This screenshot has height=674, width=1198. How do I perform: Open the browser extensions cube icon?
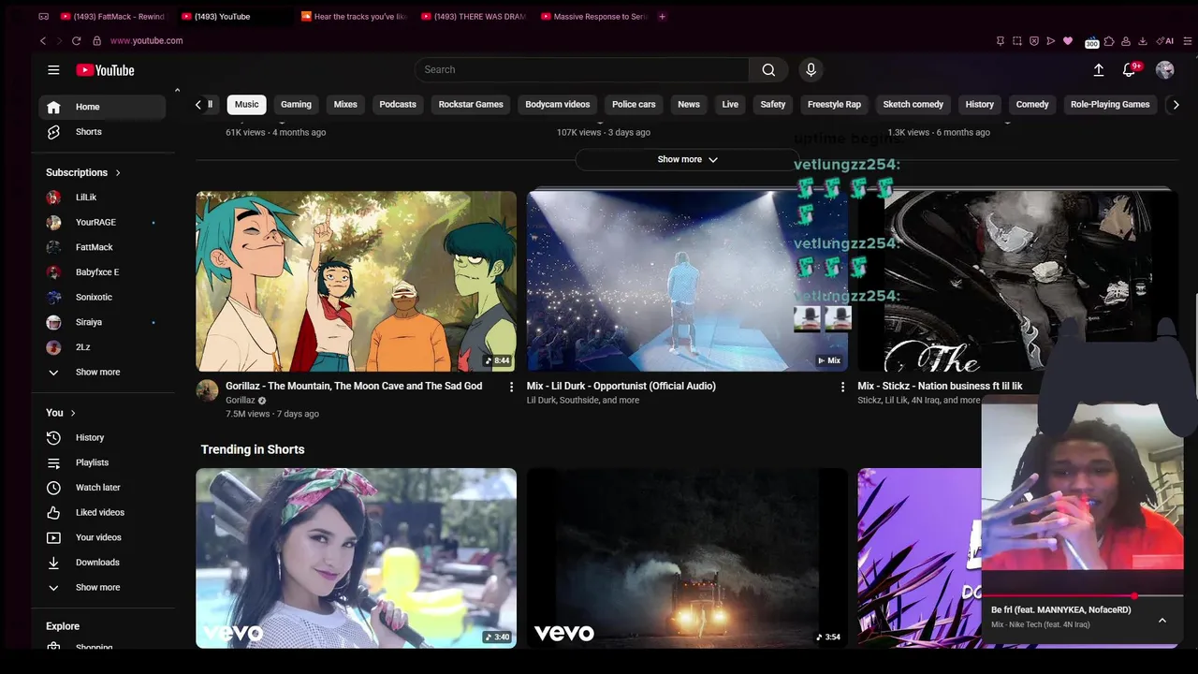coord(1109,41)
